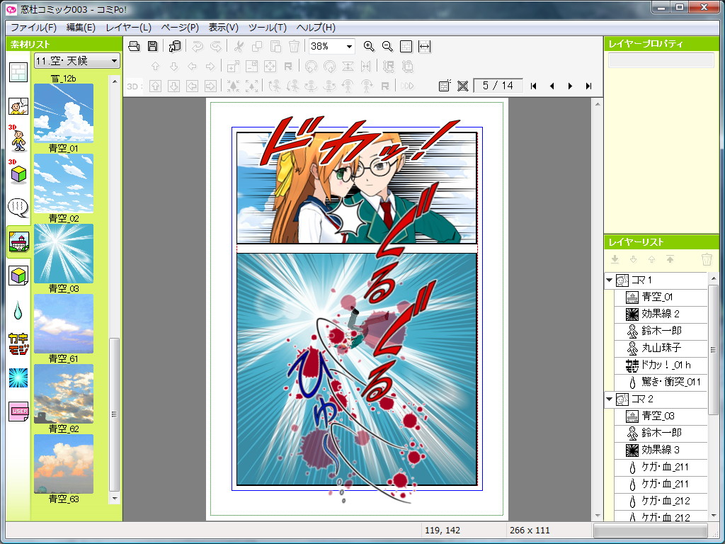Click the zoom in magnifier icon
Viewport: 725px width, 544px height.
pos(369,46)
